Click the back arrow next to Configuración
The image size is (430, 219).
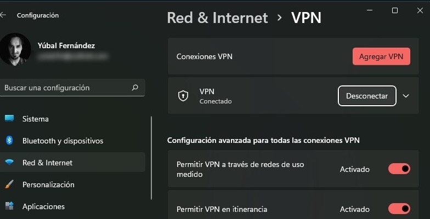3,15
